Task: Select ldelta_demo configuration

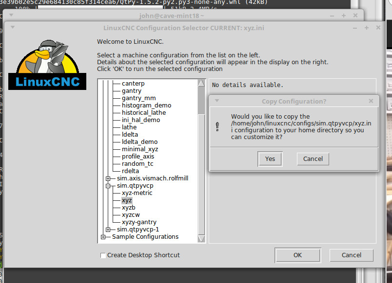Action: [139, 142]
